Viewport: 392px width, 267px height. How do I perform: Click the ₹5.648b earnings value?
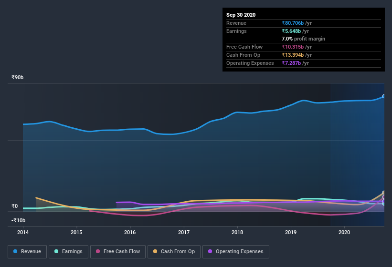[x=291, y=31]
